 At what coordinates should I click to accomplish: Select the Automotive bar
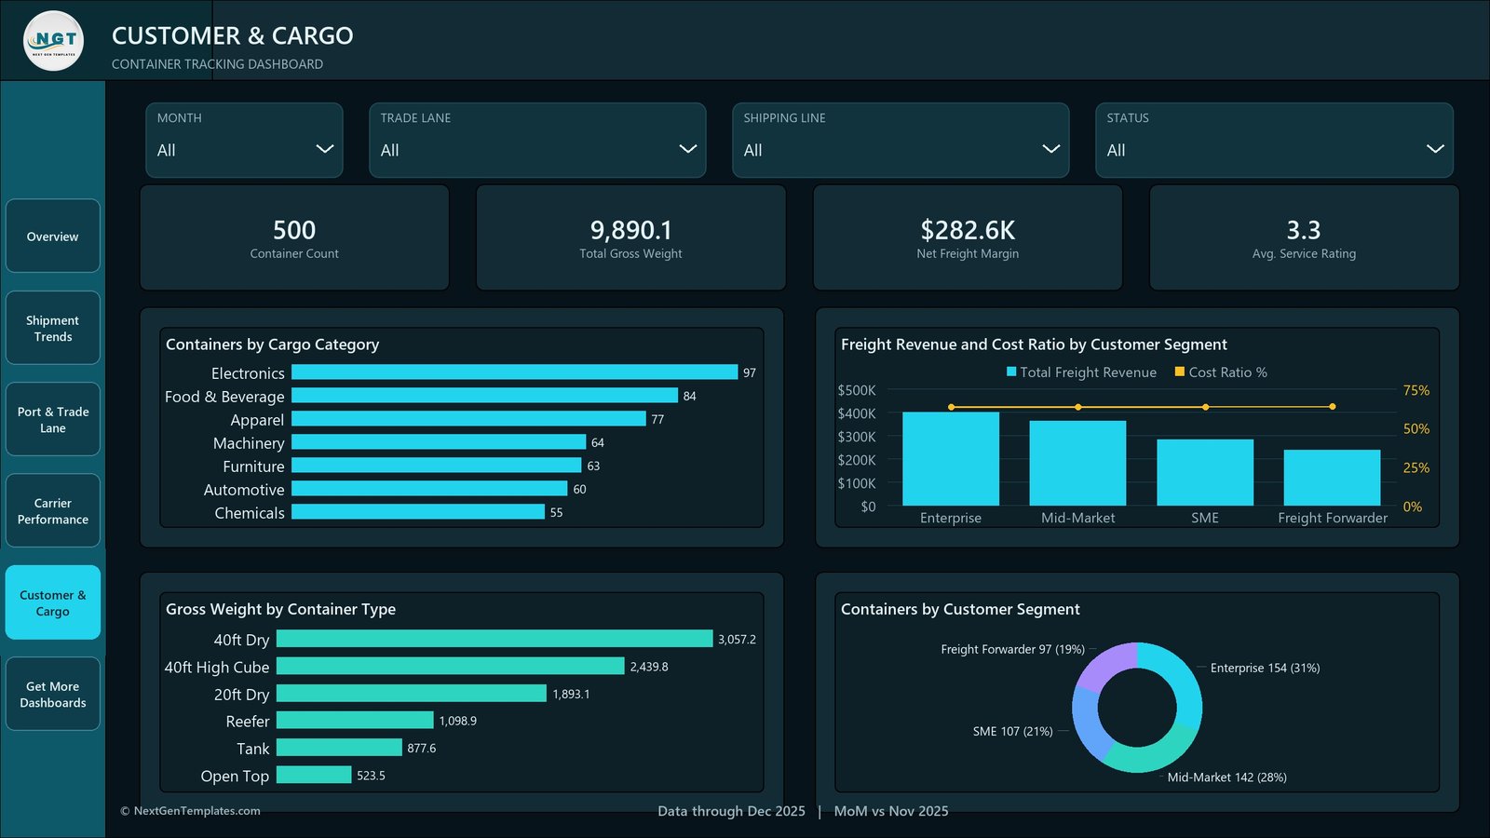click(x=429, y=489)
